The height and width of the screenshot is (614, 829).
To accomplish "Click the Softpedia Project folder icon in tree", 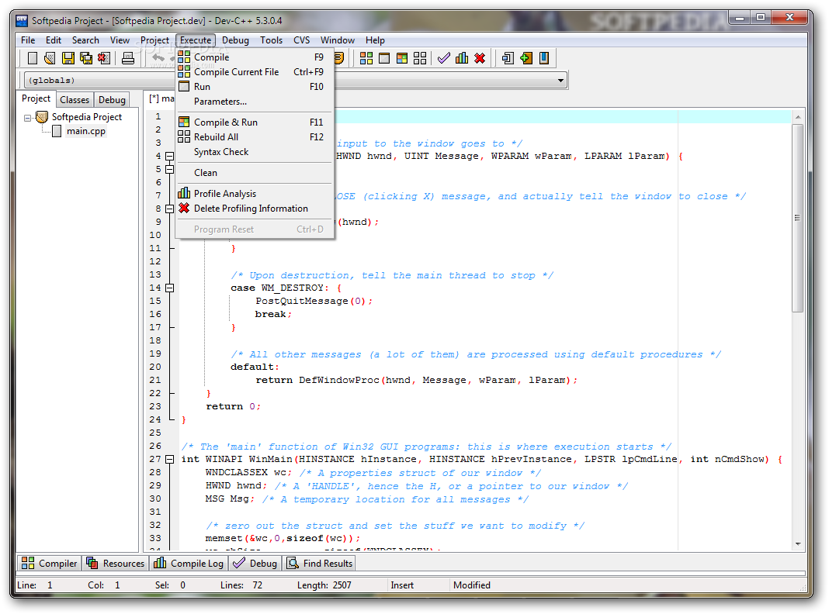I will click(42, 117).
